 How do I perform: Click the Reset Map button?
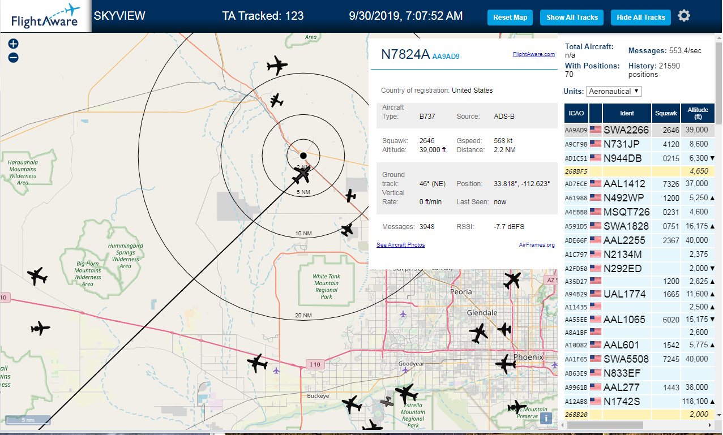[x=510, y=18]
